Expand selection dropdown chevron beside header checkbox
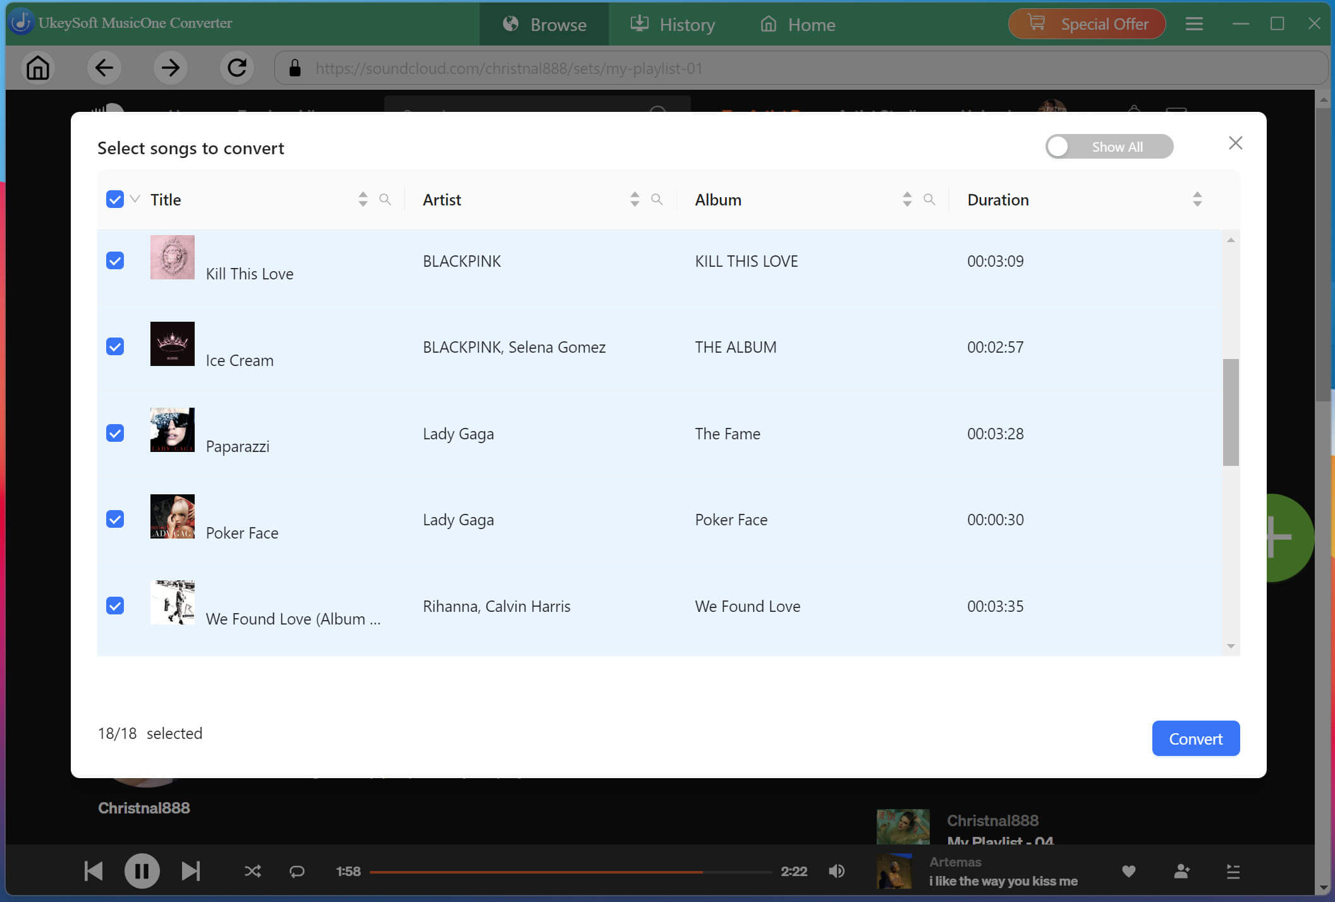The image size is (1335, 902). (135, 199)
